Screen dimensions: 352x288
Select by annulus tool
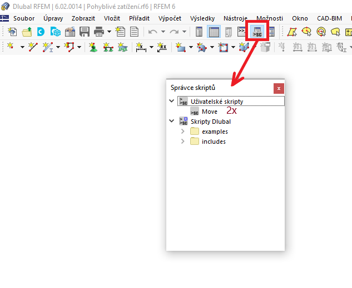pyautogui.click(x=321, y=32)
